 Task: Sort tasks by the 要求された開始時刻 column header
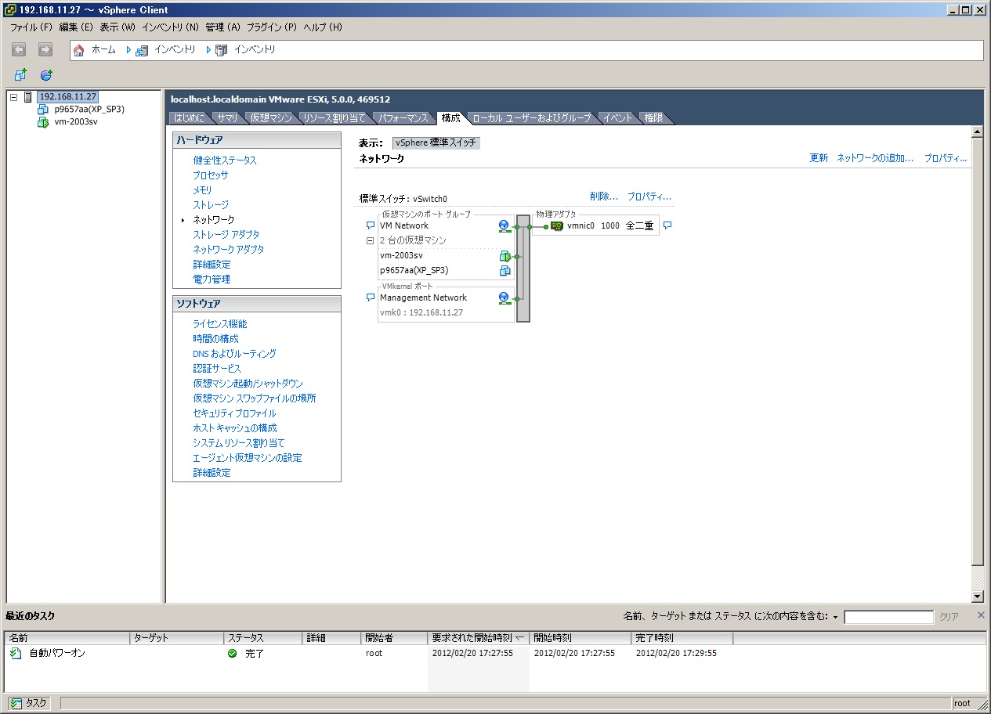(478, 638)
